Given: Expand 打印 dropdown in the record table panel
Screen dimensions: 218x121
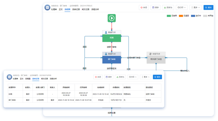Looking at the screenshot, I should pos(133,77).
